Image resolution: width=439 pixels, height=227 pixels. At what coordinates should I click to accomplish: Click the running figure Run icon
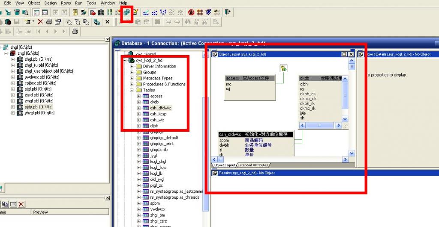coord(208,12)
